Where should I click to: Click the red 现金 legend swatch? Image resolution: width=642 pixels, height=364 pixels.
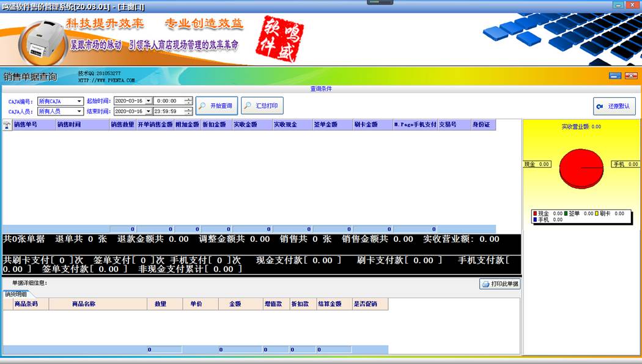pos(535,214)
